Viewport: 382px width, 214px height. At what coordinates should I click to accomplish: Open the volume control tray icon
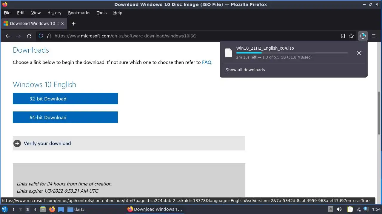click(x=339, y=209)
